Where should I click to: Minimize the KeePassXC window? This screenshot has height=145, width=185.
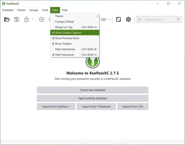(x=158, y=3)
